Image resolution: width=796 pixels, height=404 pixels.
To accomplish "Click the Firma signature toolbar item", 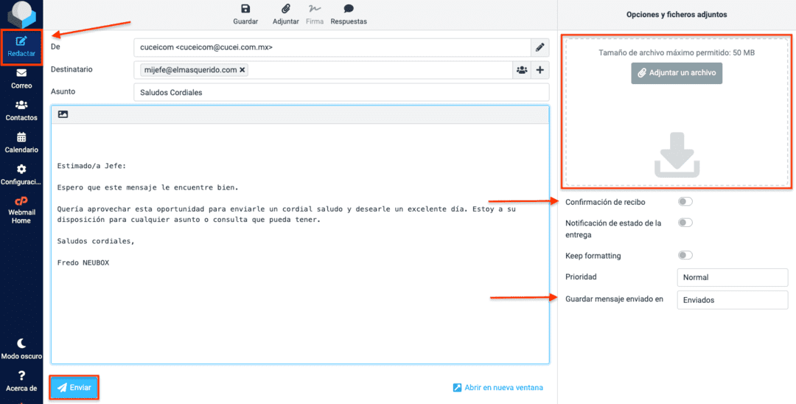I will 315,15.
